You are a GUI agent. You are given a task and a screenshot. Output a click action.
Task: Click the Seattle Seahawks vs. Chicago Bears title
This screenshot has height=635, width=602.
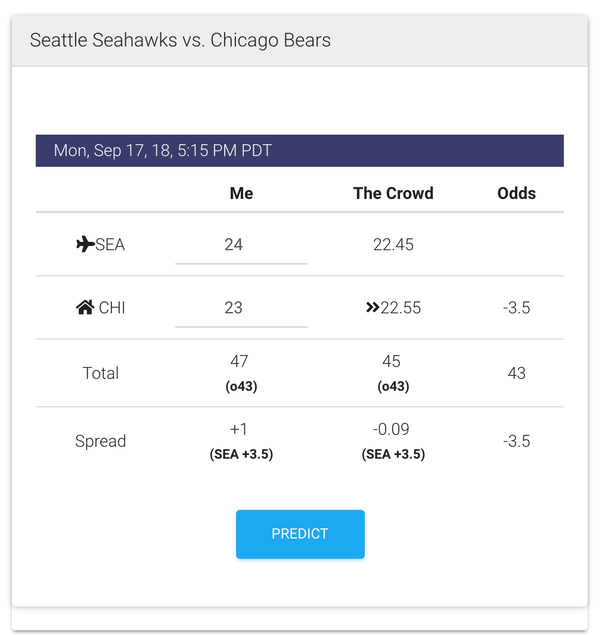tap(180, 41)
